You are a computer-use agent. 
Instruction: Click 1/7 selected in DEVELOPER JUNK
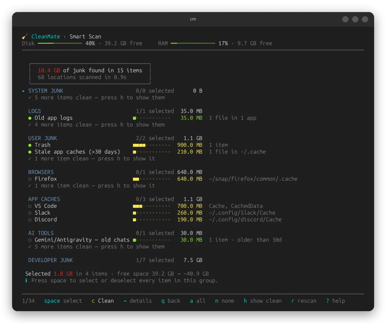(155, 260)
